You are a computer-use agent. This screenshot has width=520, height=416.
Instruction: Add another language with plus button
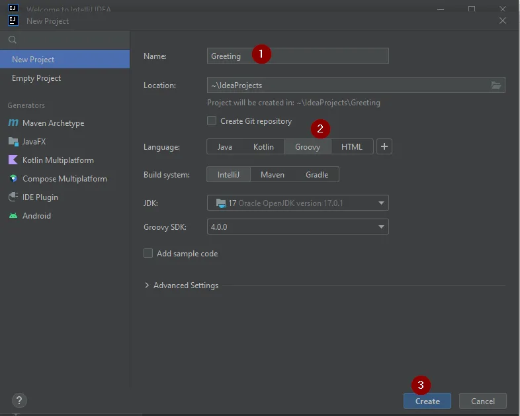[384, 146]
